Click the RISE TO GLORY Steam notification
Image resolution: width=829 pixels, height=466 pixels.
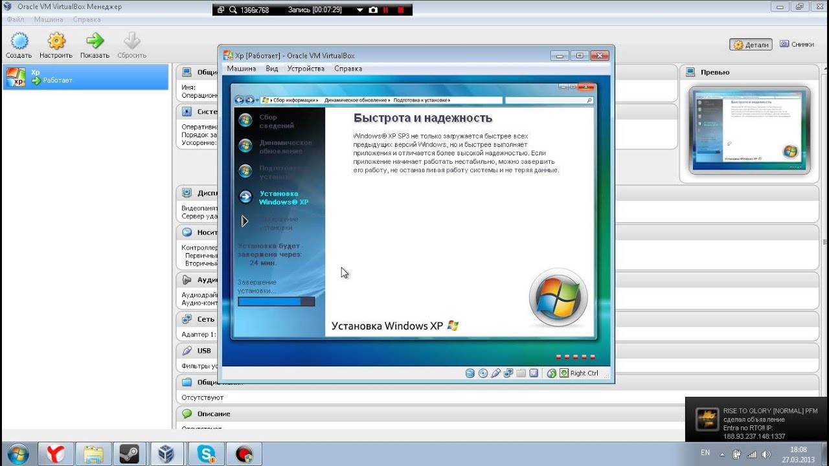[x=756, y=419]
